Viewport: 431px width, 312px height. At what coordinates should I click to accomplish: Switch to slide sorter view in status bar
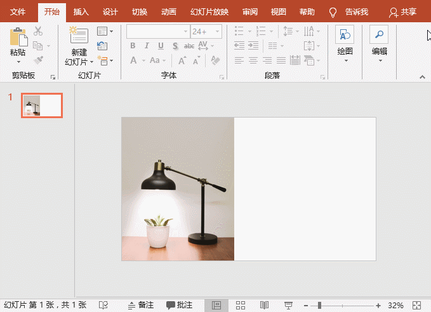click(241, 305)
